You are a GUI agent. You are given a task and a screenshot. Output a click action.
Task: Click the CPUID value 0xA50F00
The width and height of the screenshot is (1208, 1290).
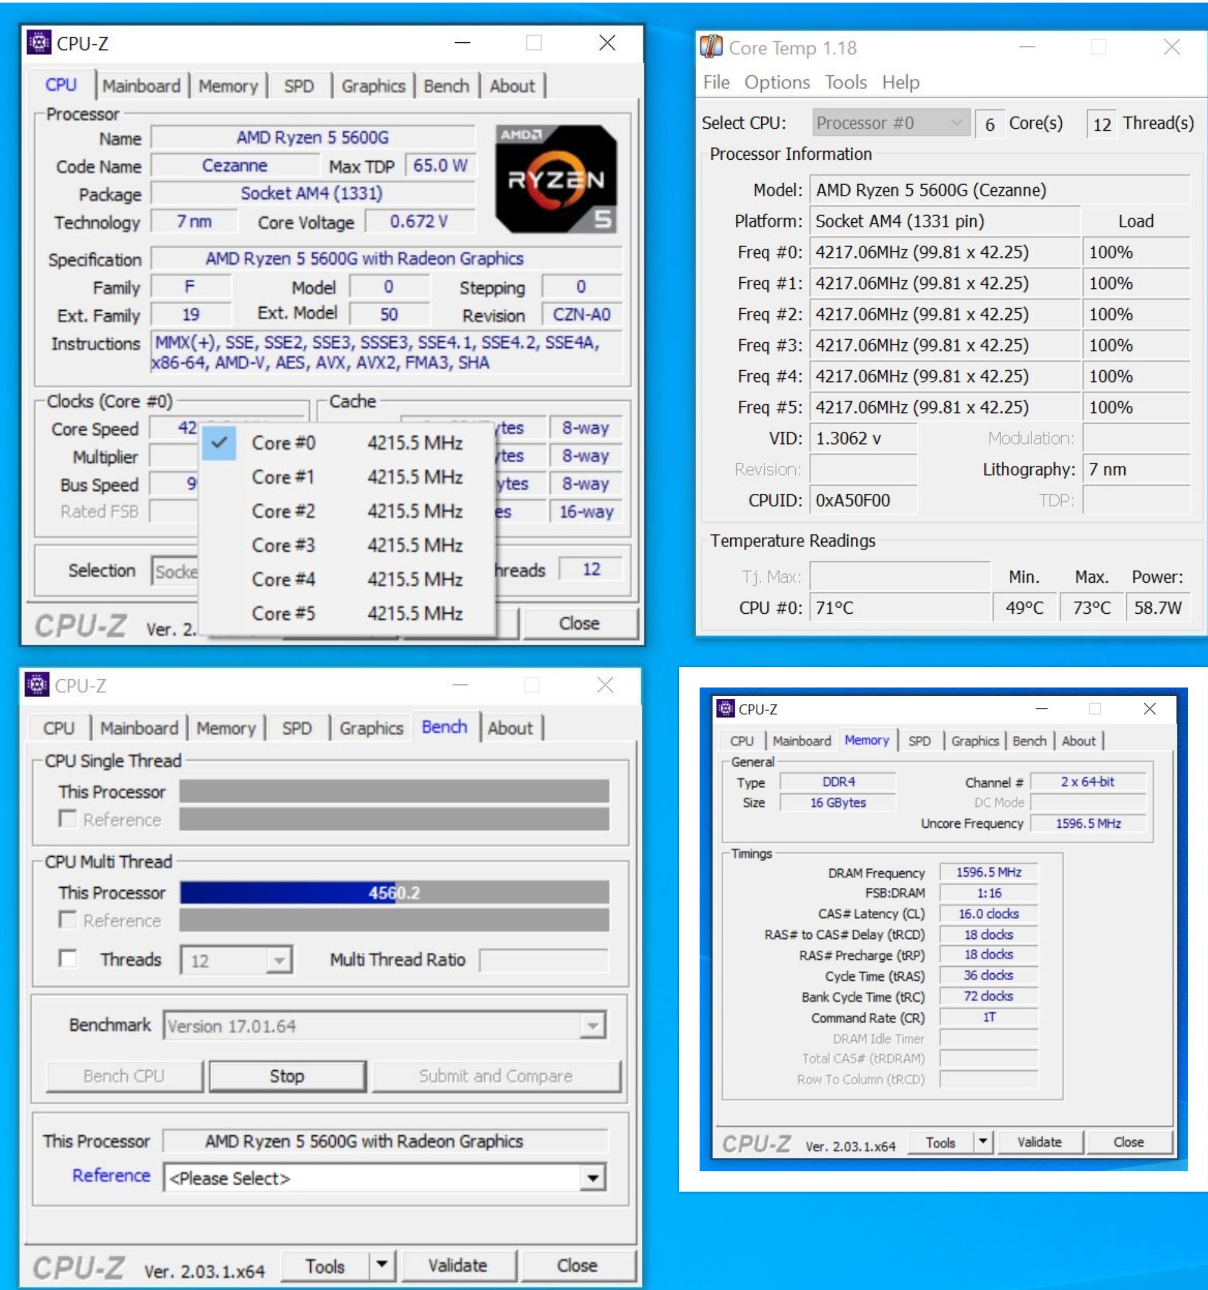click(863, 500)
